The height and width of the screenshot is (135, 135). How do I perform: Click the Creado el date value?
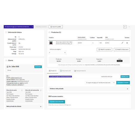tap(24, 49)
